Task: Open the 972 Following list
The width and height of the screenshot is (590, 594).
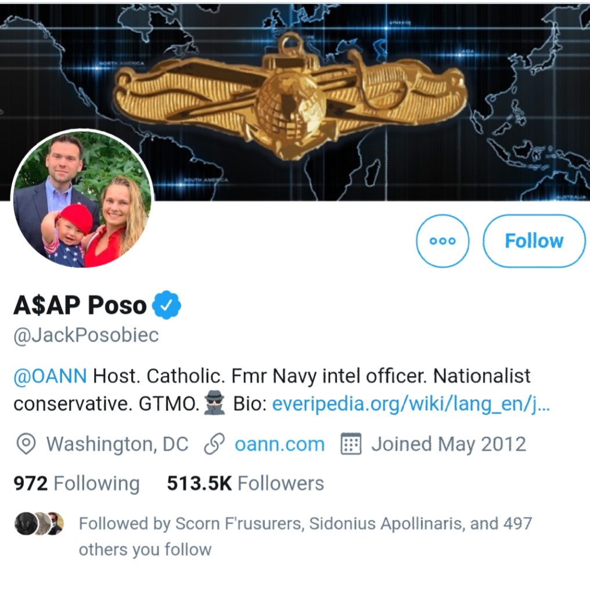Action: [77, 484]
